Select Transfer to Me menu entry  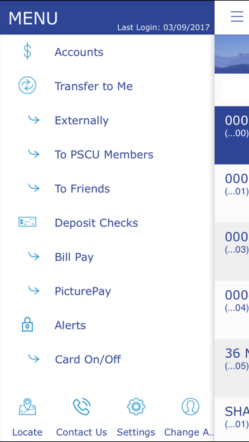coord(93,86)
